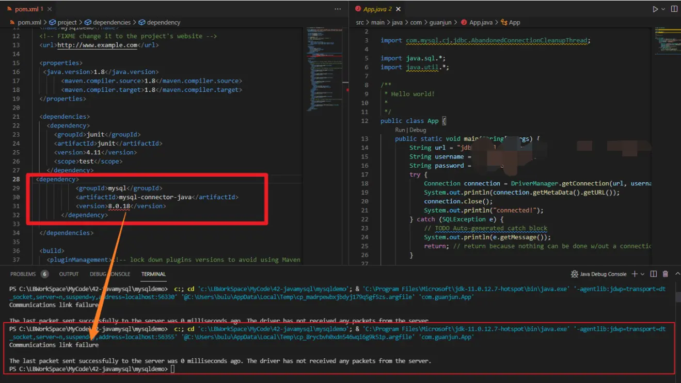This screenshot has height=383, width=681.
Task: Click the mysql groupId text
Action: point(117,188)
